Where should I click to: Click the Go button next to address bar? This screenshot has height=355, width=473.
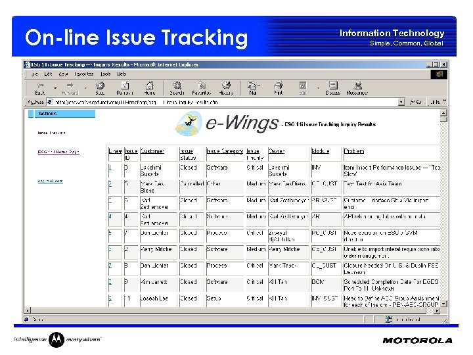(415, 102)
